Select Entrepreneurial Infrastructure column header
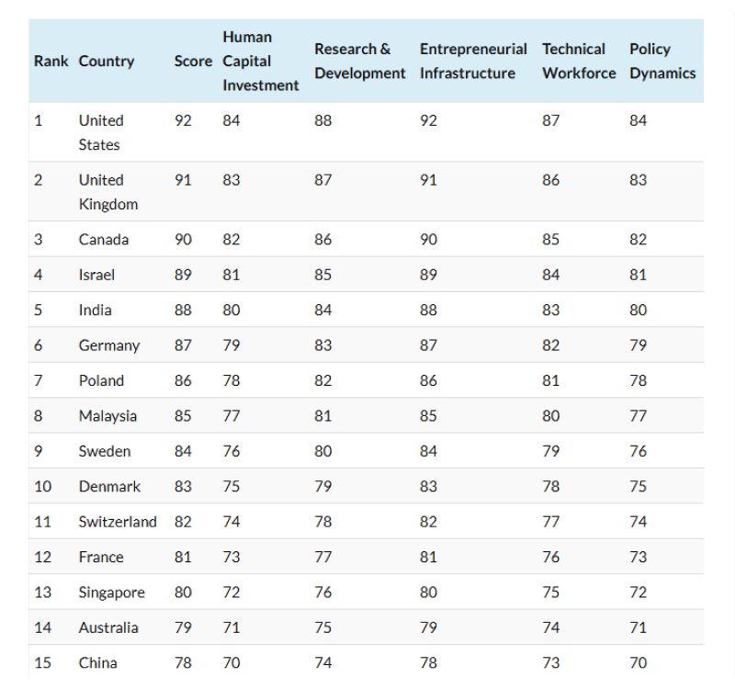Image resolution: width=735 pixels, height=689 pixels. click(x=473, y=61)
